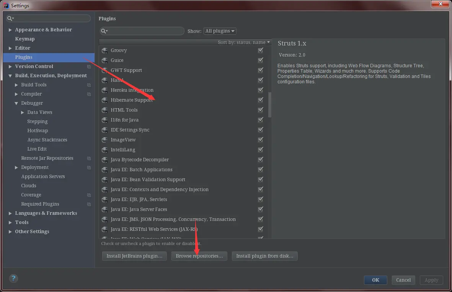Click the Bean Validation Support plugin icon

tap(104, 179)
